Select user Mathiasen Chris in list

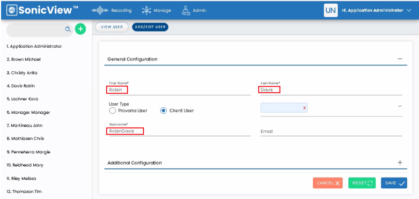(25, 138)
